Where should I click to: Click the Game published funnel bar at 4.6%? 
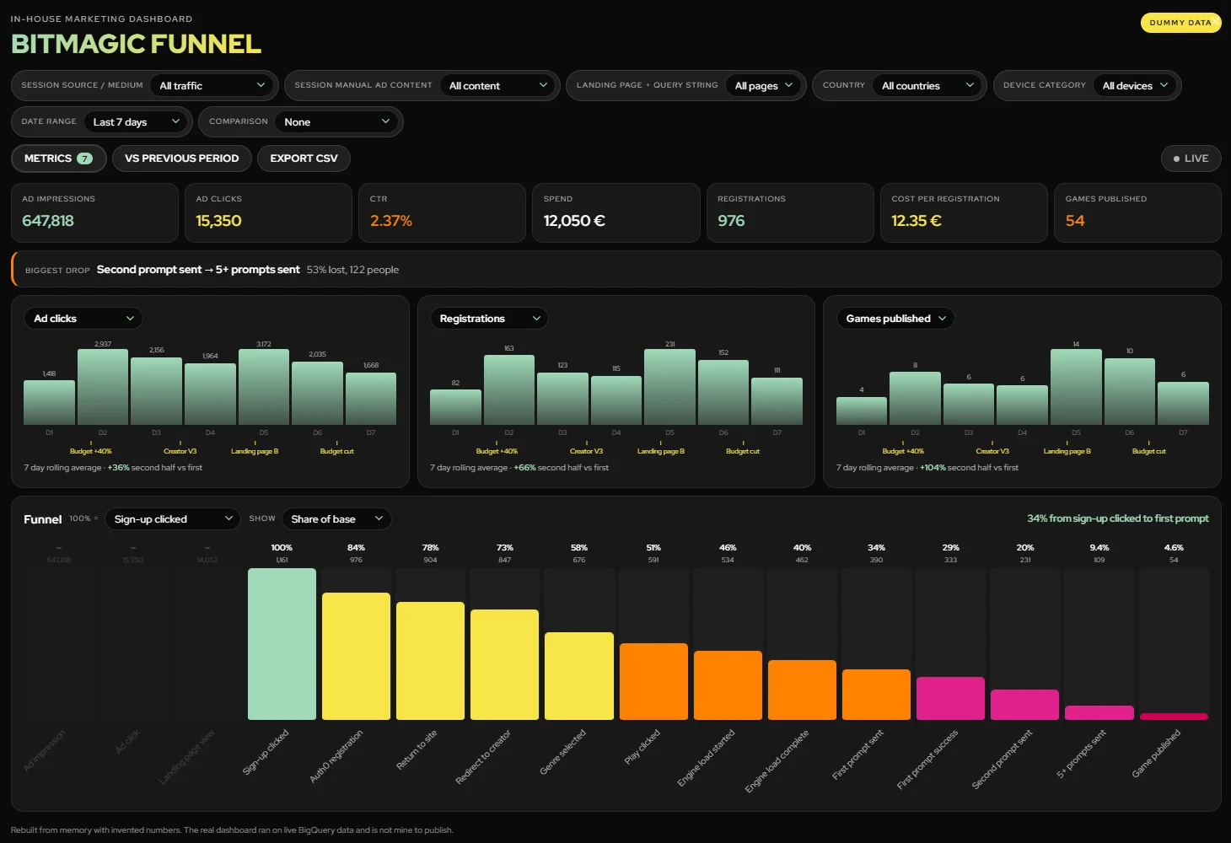[1174, 717]
